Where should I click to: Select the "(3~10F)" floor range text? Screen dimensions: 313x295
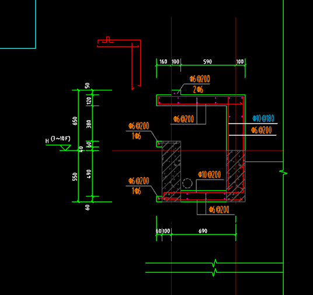pos(61,138)
